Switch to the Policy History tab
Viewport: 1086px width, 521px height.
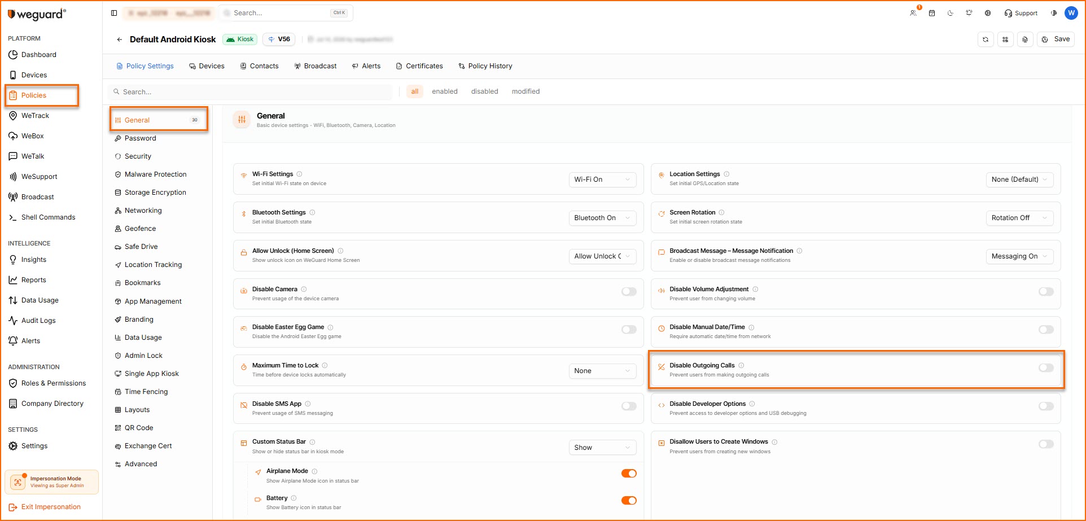(485, 66)
